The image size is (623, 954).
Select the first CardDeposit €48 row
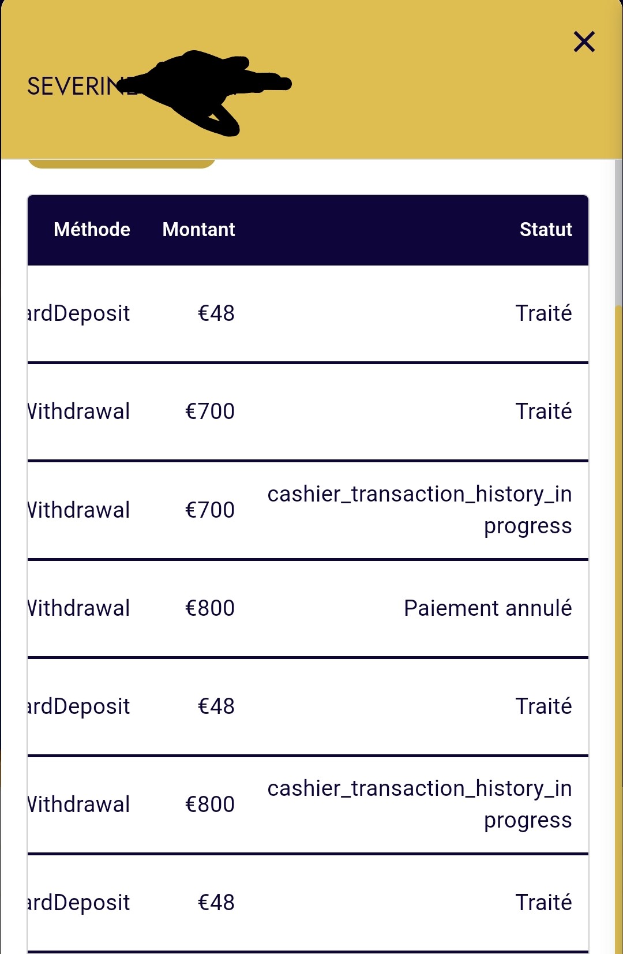[x=308, y=314]
